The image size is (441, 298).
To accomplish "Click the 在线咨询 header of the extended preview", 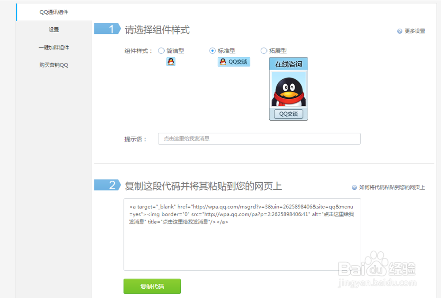I will click(x=288, y=64).
